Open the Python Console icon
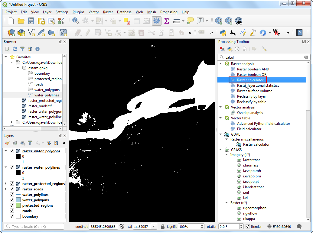This screenshot has width=313, height=233. coord(223,33)
